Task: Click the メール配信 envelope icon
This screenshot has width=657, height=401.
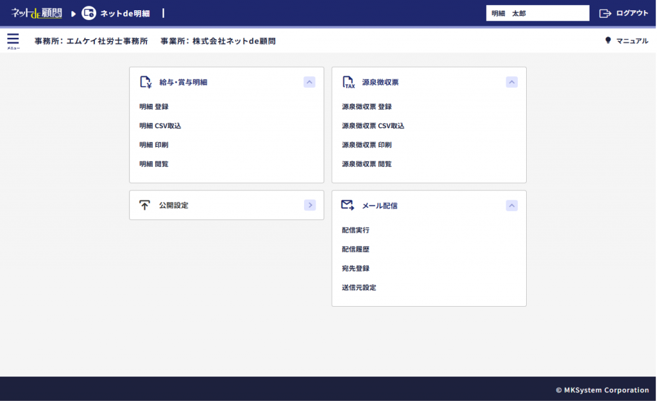Action: [x=348, y=205]
